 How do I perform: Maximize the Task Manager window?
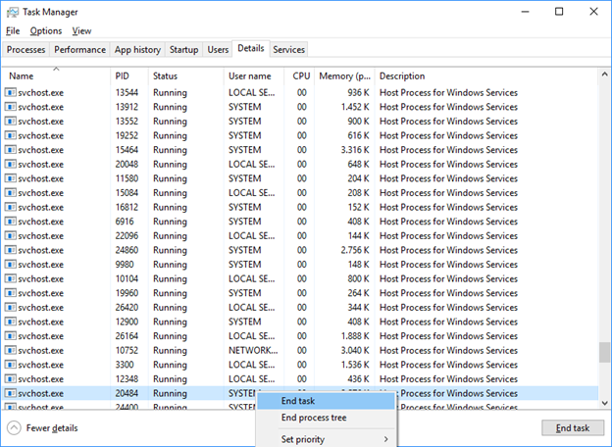pos(559,12)
